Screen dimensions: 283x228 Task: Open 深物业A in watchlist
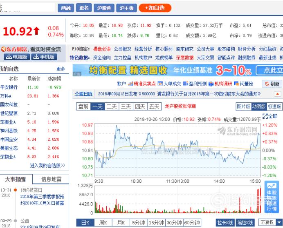8,157
